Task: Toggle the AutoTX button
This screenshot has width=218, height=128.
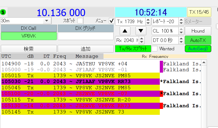Action: tap(198, 40)
